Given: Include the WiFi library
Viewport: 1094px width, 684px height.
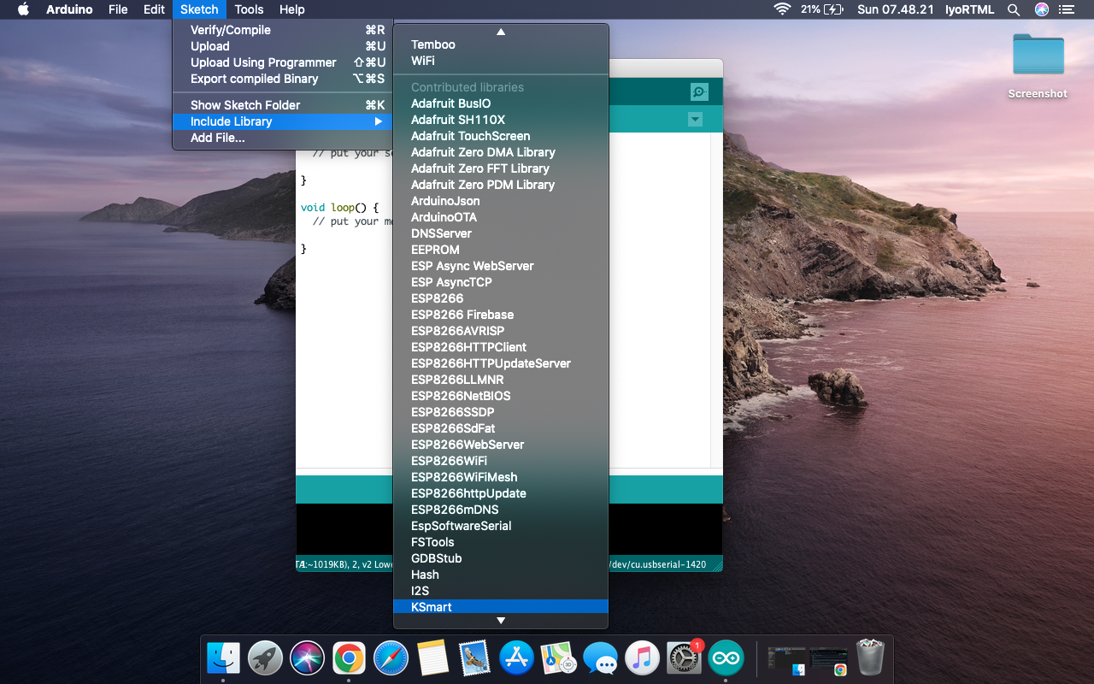Looking at the screenshot, I should (x=501, y=61).
